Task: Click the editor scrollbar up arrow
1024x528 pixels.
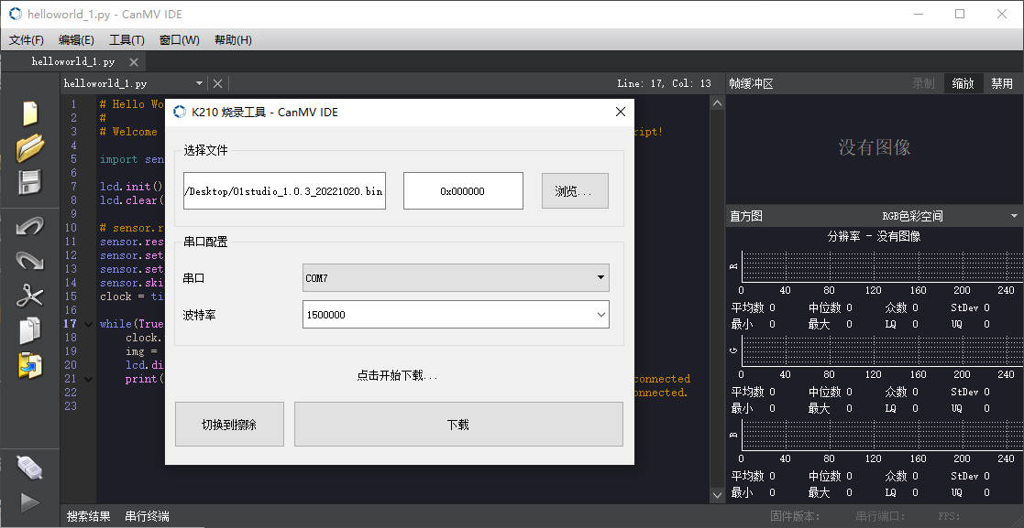Action: (x=717, y=103)
